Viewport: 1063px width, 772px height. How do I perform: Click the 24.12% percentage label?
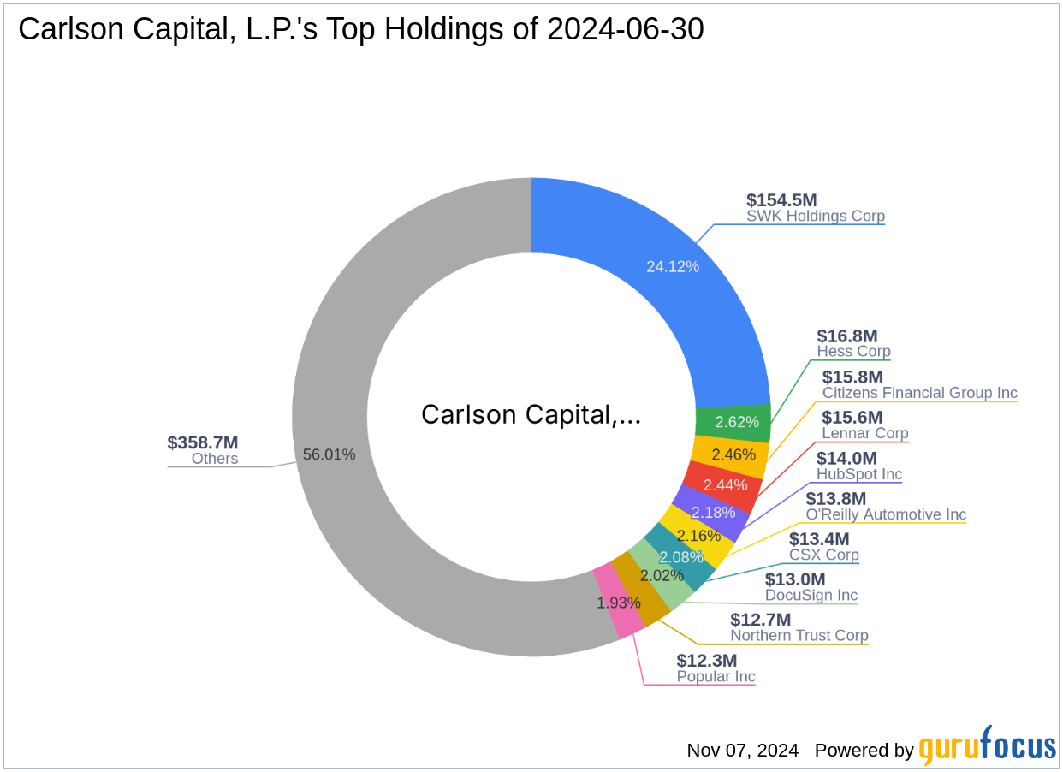point(673,267)
